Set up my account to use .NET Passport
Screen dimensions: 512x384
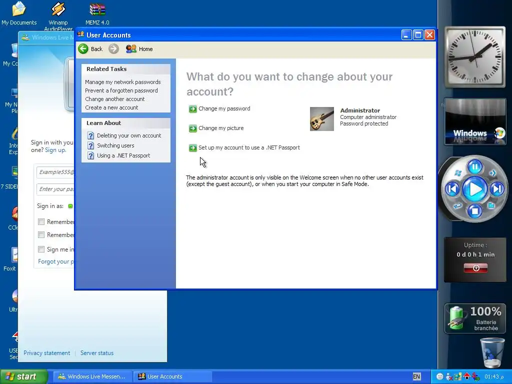point(249,147)
